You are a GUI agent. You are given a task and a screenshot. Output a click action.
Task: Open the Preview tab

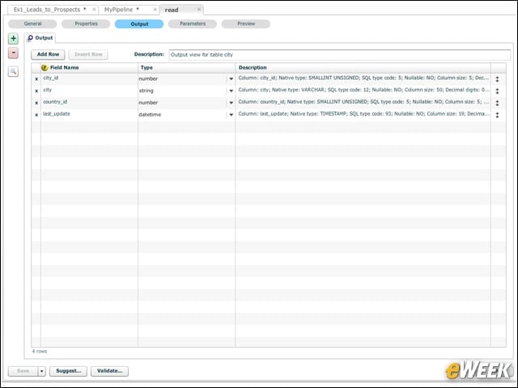246,23
